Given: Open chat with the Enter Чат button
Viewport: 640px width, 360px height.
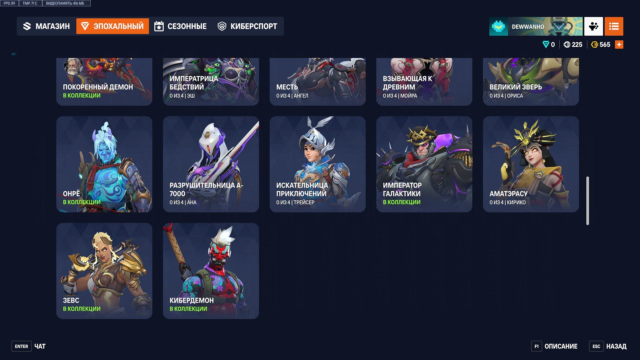Looking at the screenshot, I should (x=29, y=346).
